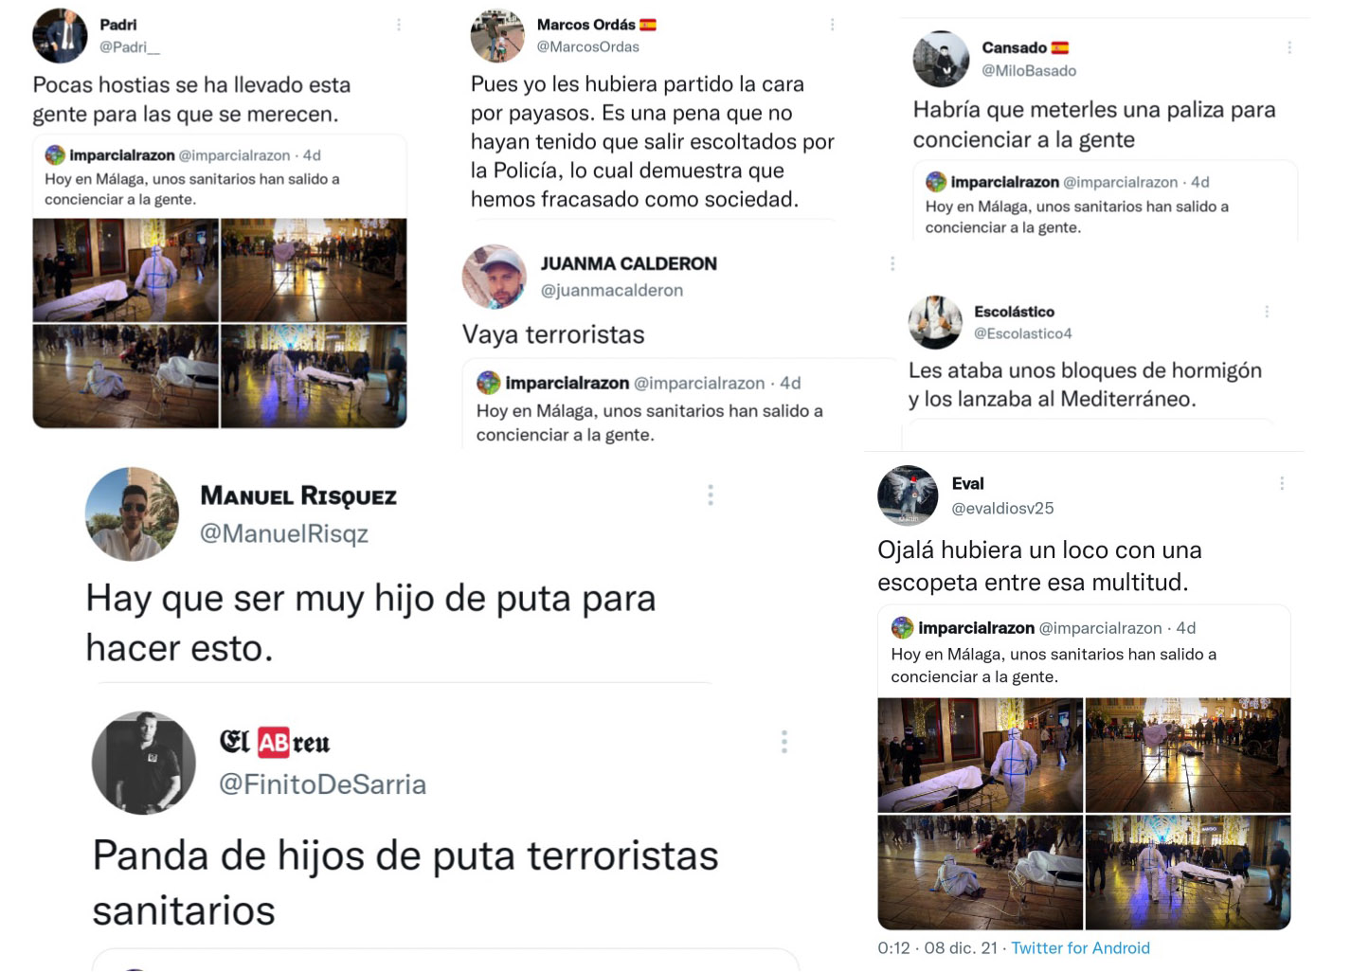
Task: Open JUANMA CALDERON's profile avatar
Action: click(494, 277)
